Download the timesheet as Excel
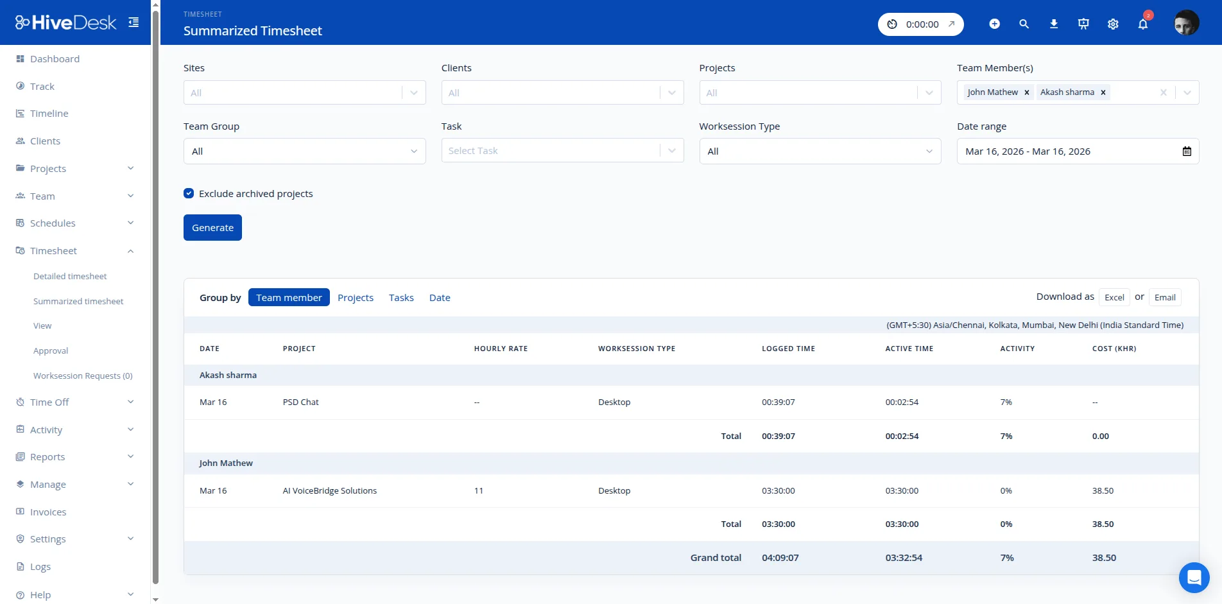The height and width of the screenshot is (604, 1222). [1114, 297]
